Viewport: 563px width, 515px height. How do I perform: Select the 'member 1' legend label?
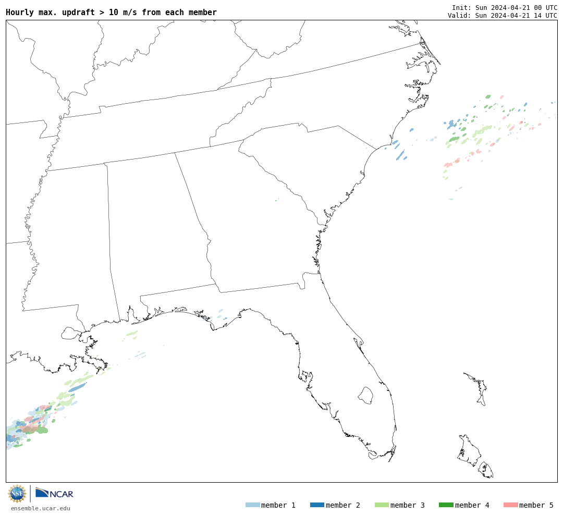coord(278,505)
